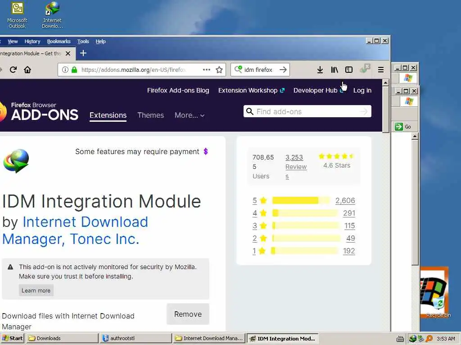
Task: Click the Find add-ons search field
Action: pos(307,111)
